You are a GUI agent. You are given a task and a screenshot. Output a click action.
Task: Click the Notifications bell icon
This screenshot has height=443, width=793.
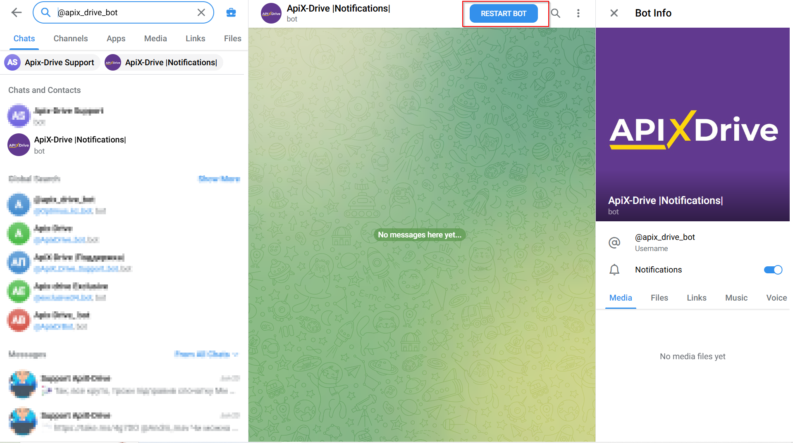(614, 270)
